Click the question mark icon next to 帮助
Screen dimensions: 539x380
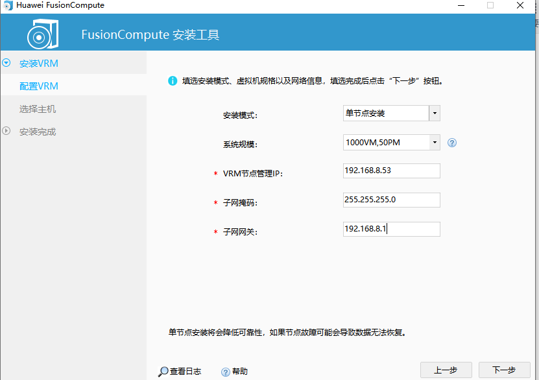click(224, 371)
